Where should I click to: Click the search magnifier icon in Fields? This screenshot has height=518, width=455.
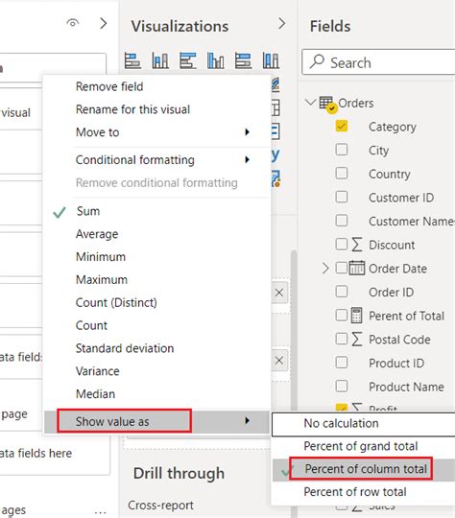(317, 61)
